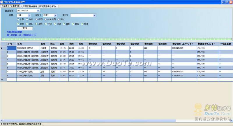Toggle the 特快 checkbox
The image size is (233, 126).
[46, 24]
